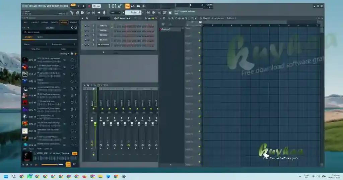Click the first view icon in toolbar row
The height and width of the screenshot is (180, 343).
tap(72, 13)
